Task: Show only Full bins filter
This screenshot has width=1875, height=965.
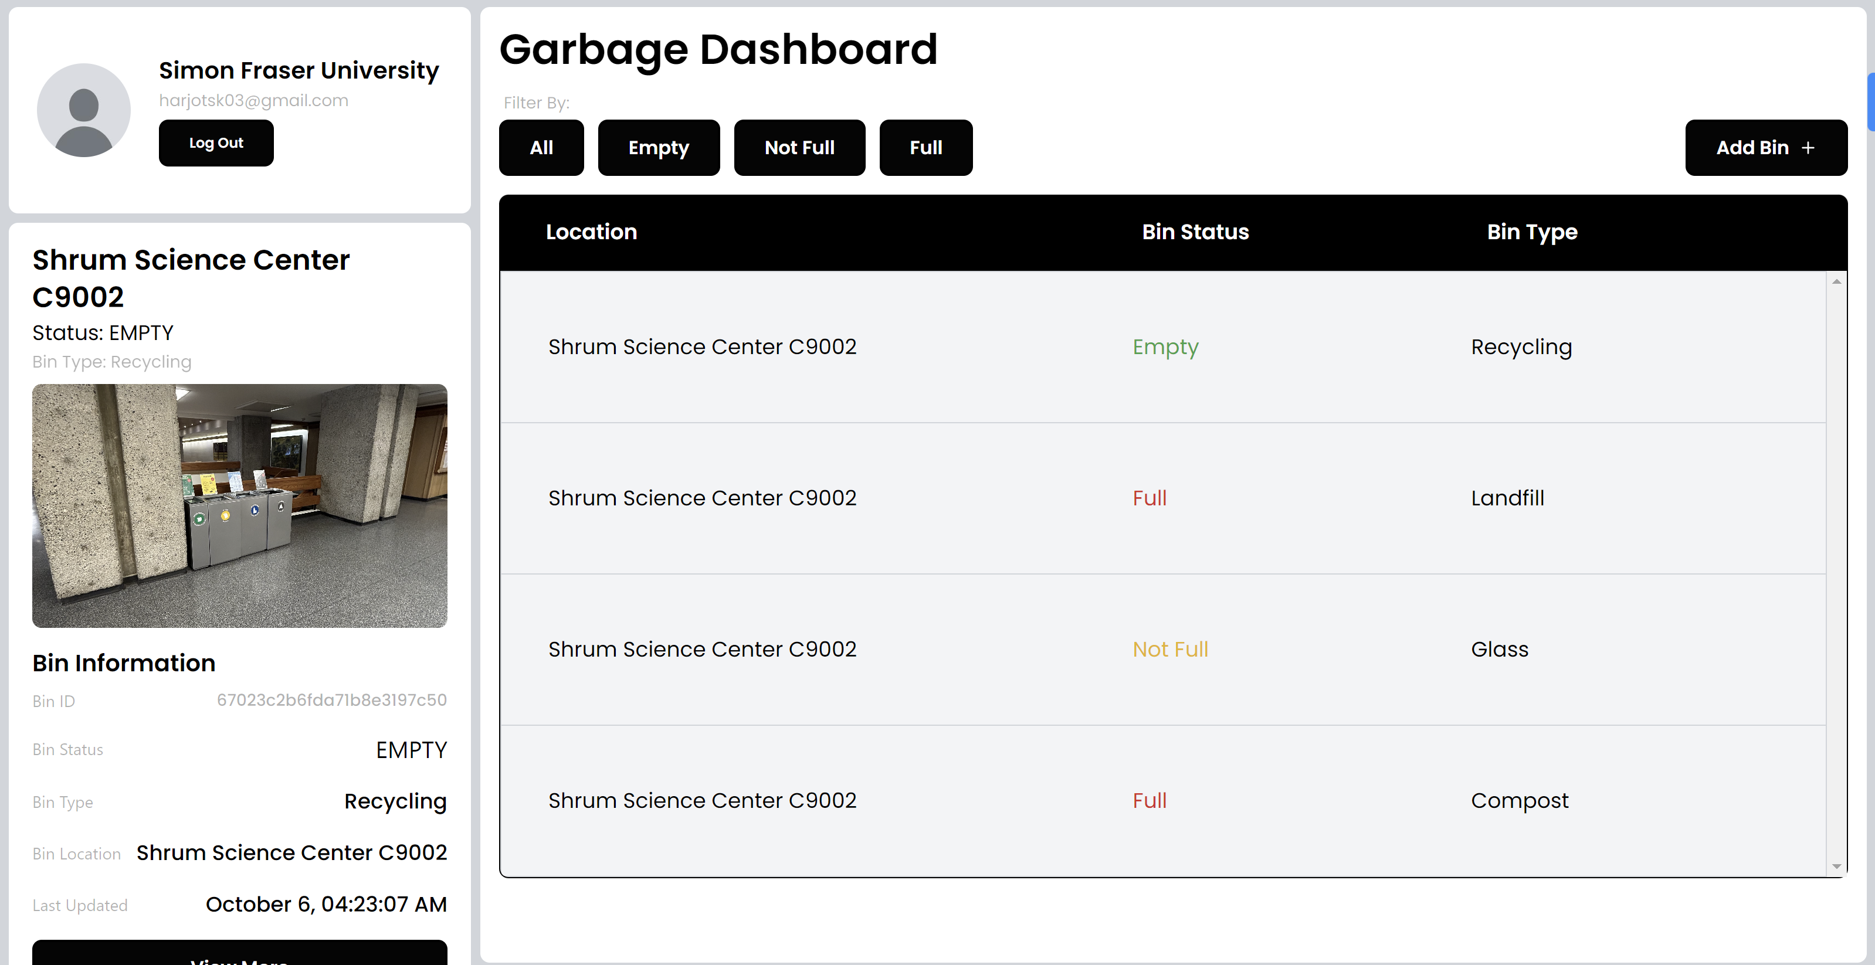Action: coord(925,148)
